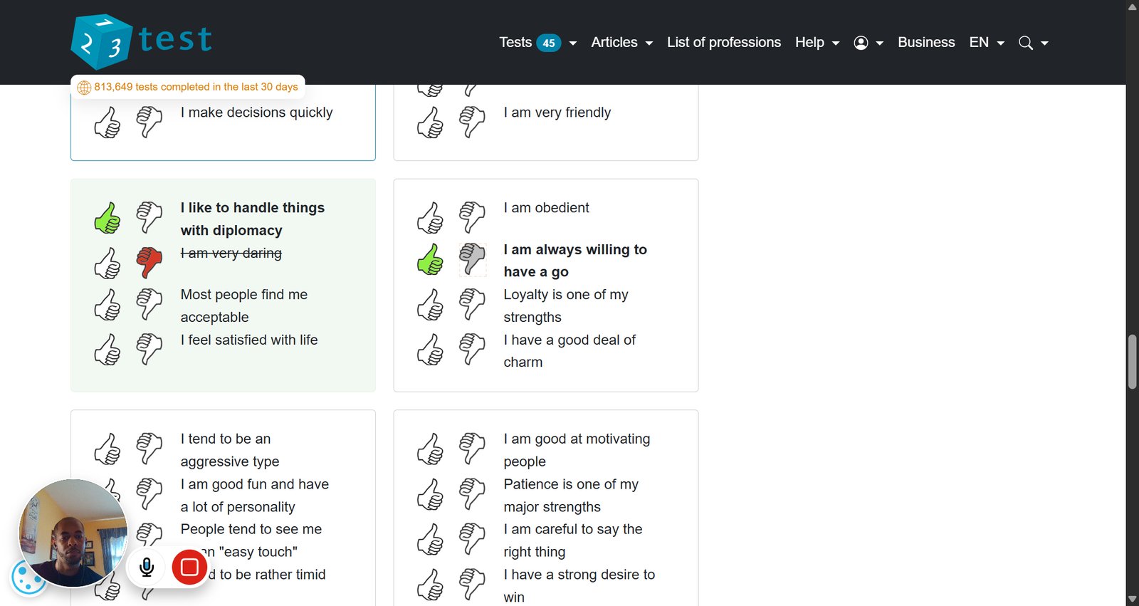1139x606 pixels.
Task: Click "I feel satisfied with life" text
Action: tap(249, 340)
